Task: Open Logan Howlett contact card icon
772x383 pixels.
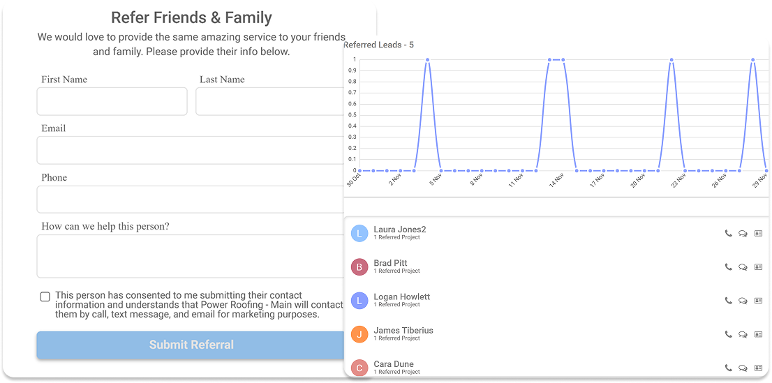Action: 758,300
